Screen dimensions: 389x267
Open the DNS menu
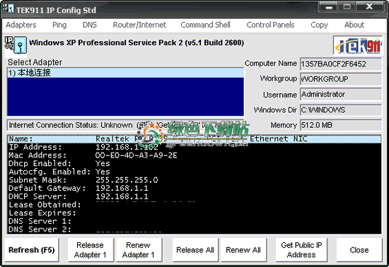[x=90, y=25]
